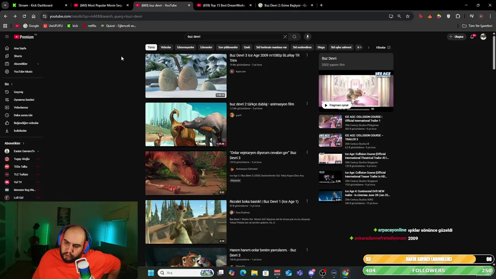Screen dimensions: 496x279
Task: Open buz devri 2 türkçe dublaj thumbnail
Action: [x=186, y=124]
